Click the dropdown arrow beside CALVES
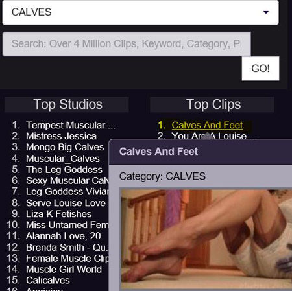The height and width of the screenshot is (291, 292). 266,12
